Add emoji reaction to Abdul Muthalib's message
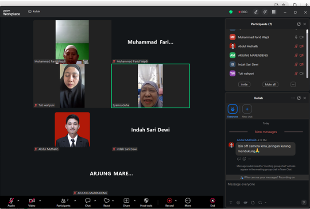The width and height of the screenshot is (310, 209). coord(244,159)
